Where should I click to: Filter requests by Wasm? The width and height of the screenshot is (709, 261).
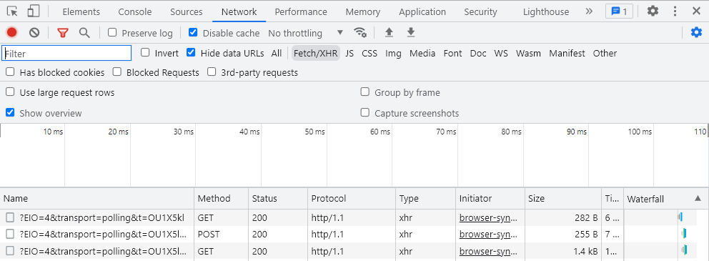528,54
